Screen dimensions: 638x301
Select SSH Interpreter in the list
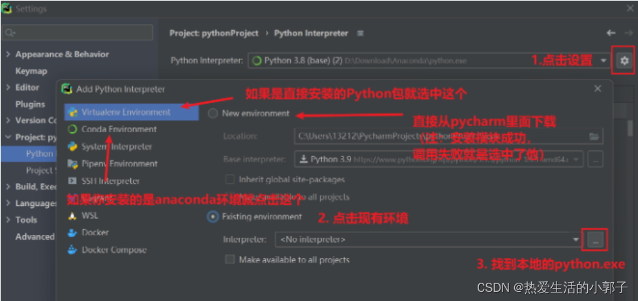(x=110, y=181)
